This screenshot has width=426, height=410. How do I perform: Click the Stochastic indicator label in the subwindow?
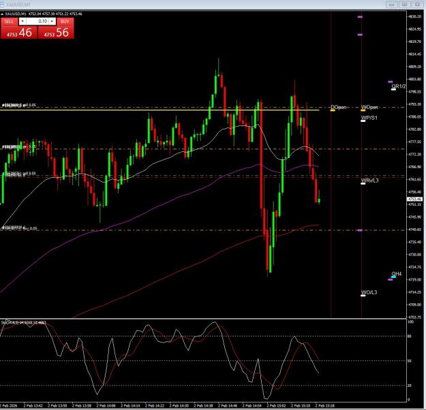(24, 322)
